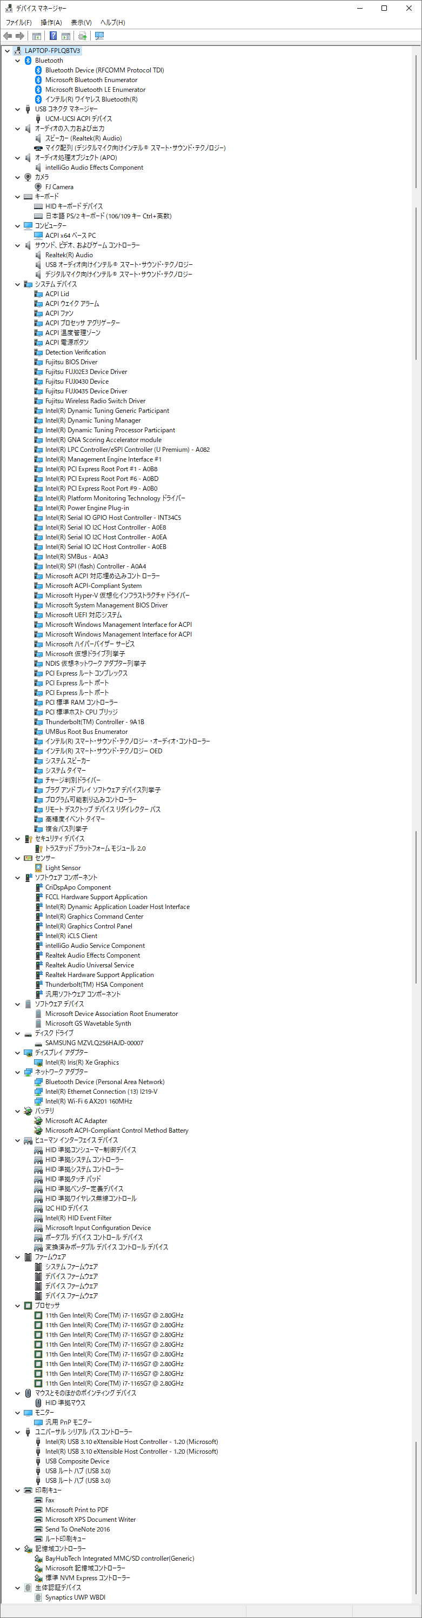Click the Light Sensor device icon
The image size is (422, 1618).
coord(38,867)
